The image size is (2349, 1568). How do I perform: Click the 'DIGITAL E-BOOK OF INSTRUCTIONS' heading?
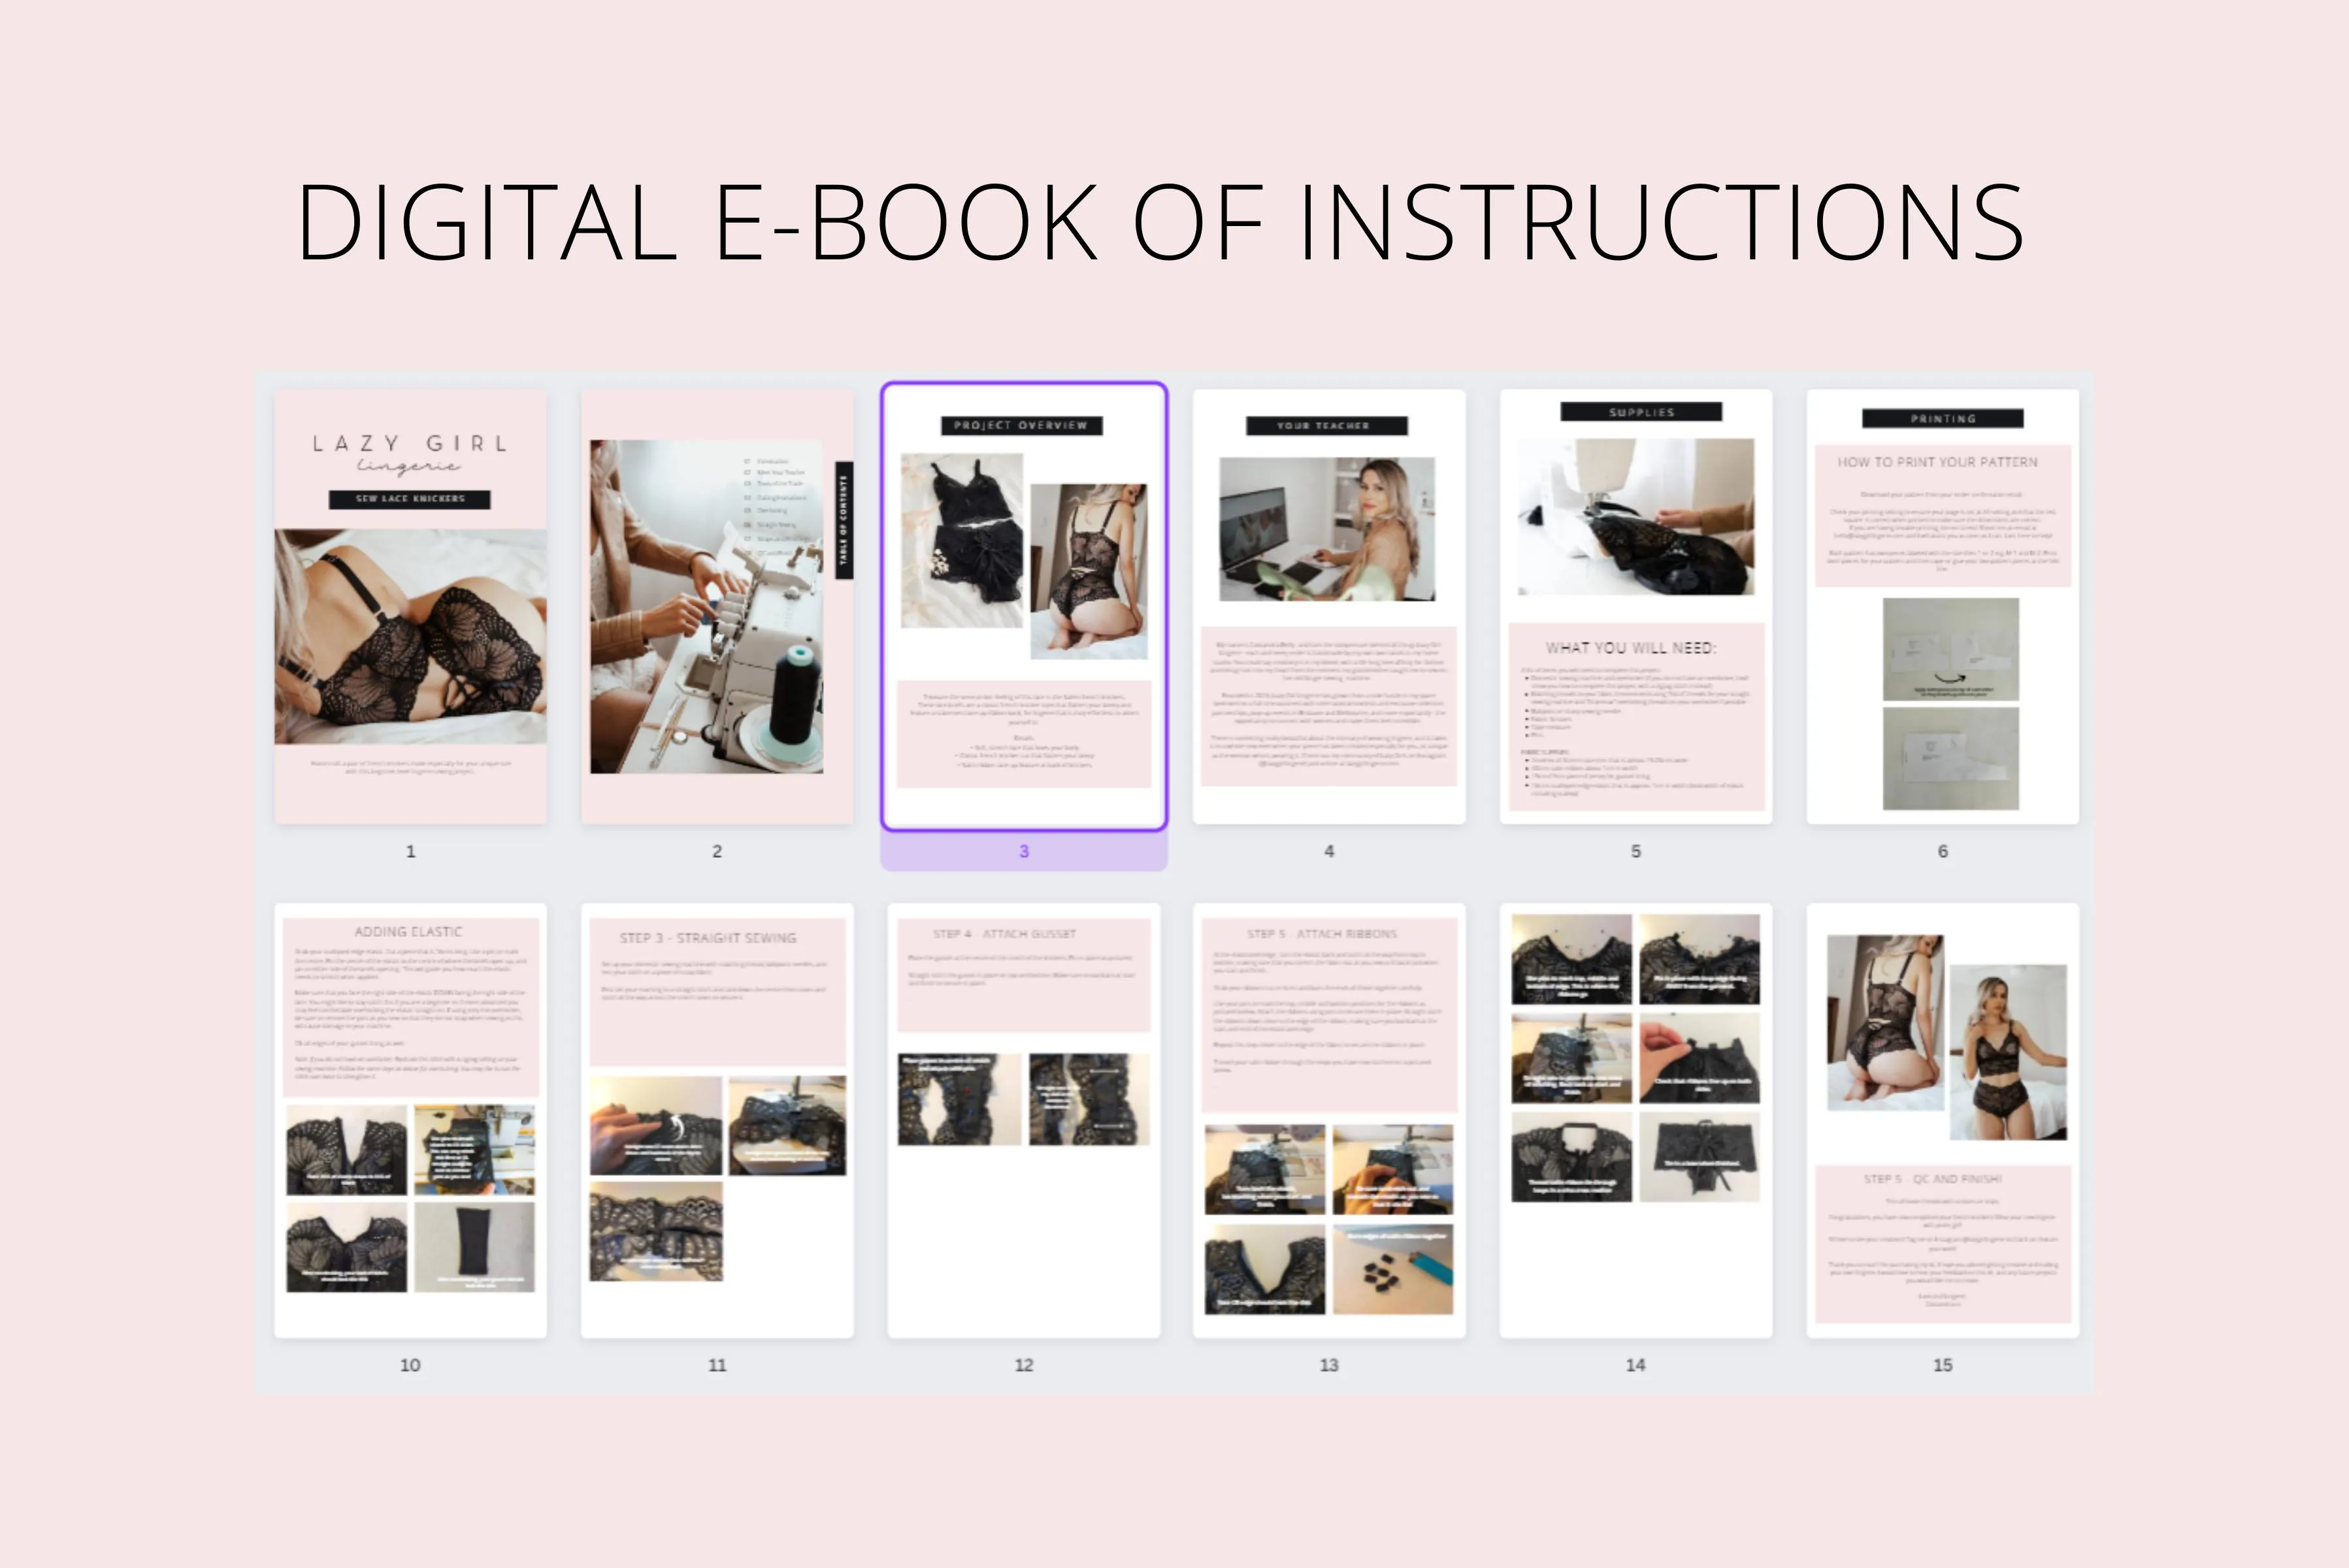(x=1161, y=222)
